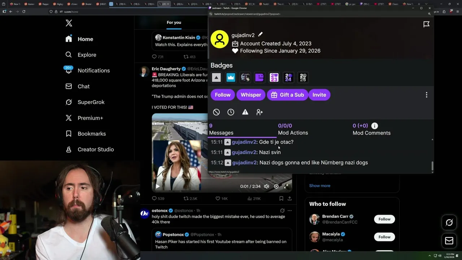This screenshot has height=260, width=462.
Task: Repost the post with 413 reposts
Action: tap(189, 57)
